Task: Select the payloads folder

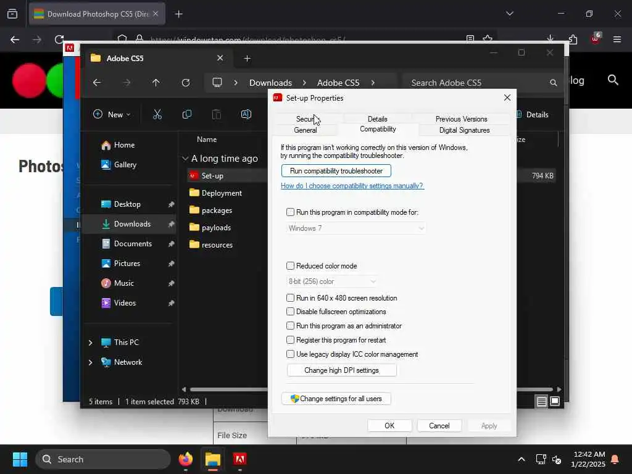Action: click(217, 228)
